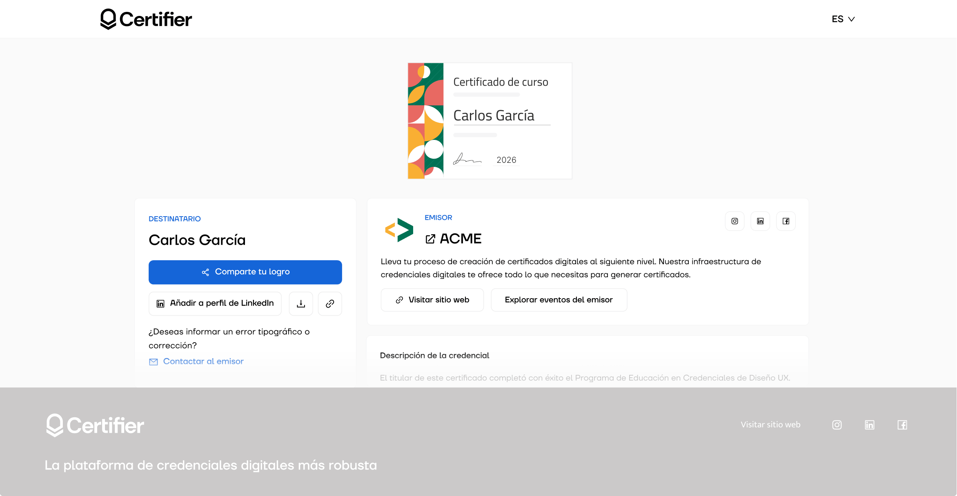Open issuer's LinkedIn icon in Emisor card
This screenshot has width=957, height=496.
pyautogui.click(x=760, y=221)
